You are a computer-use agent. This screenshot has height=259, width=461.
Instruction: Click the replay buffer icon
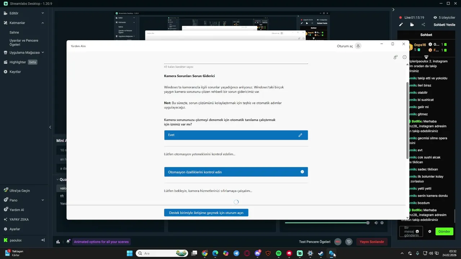(x=349, y=242)
